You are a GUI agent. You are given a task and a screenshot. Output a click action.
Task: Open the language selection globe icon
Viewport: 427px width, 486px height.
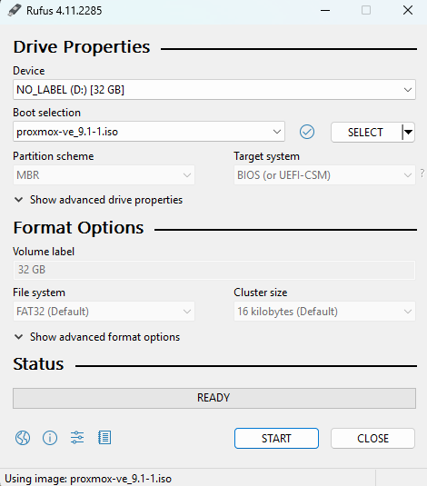[x=23, y=438]
